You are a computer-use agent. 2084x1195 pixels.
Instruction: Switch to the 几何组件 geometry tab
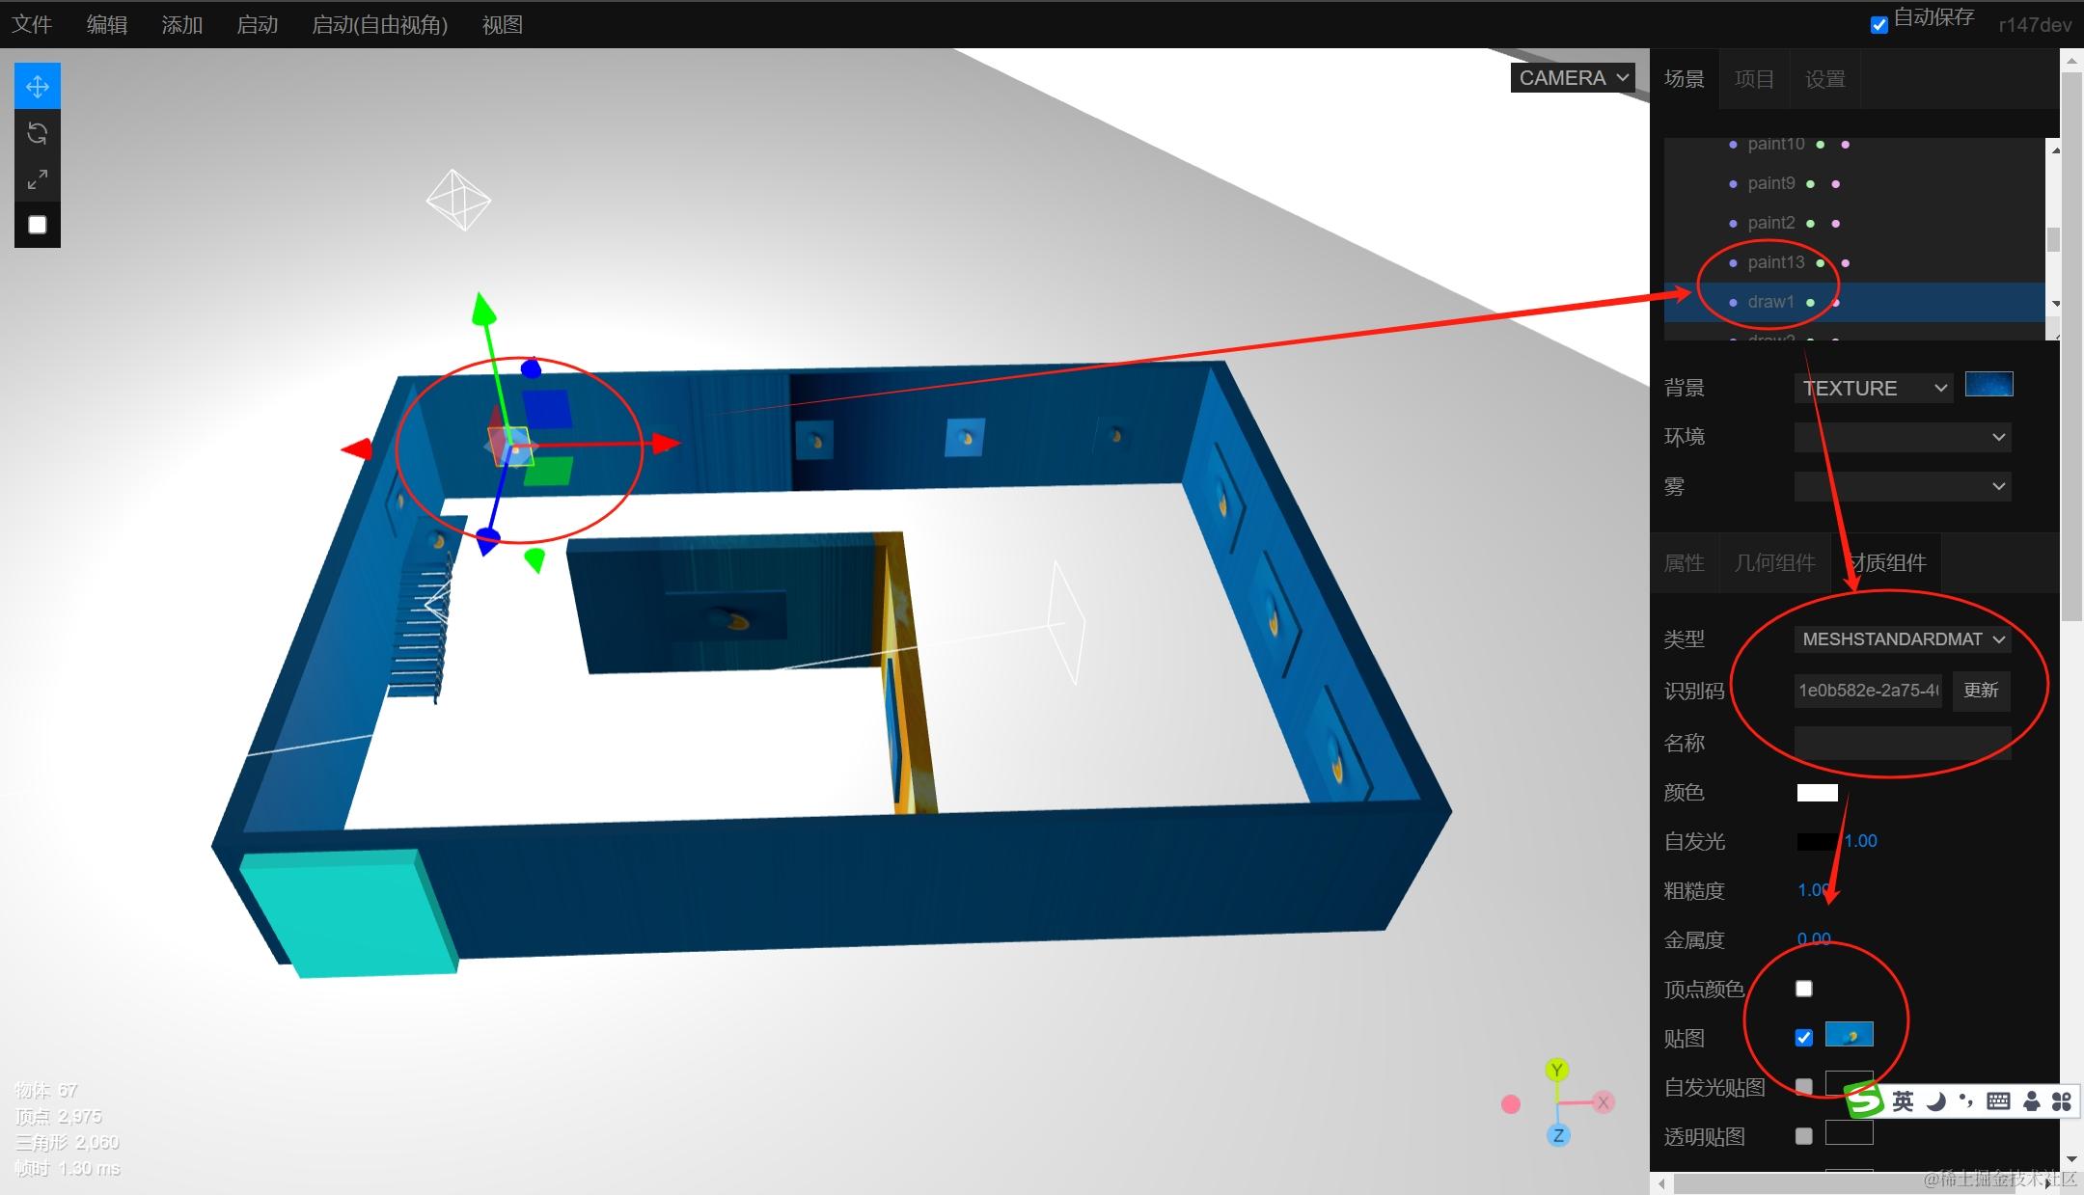[x=1774, y=562]
